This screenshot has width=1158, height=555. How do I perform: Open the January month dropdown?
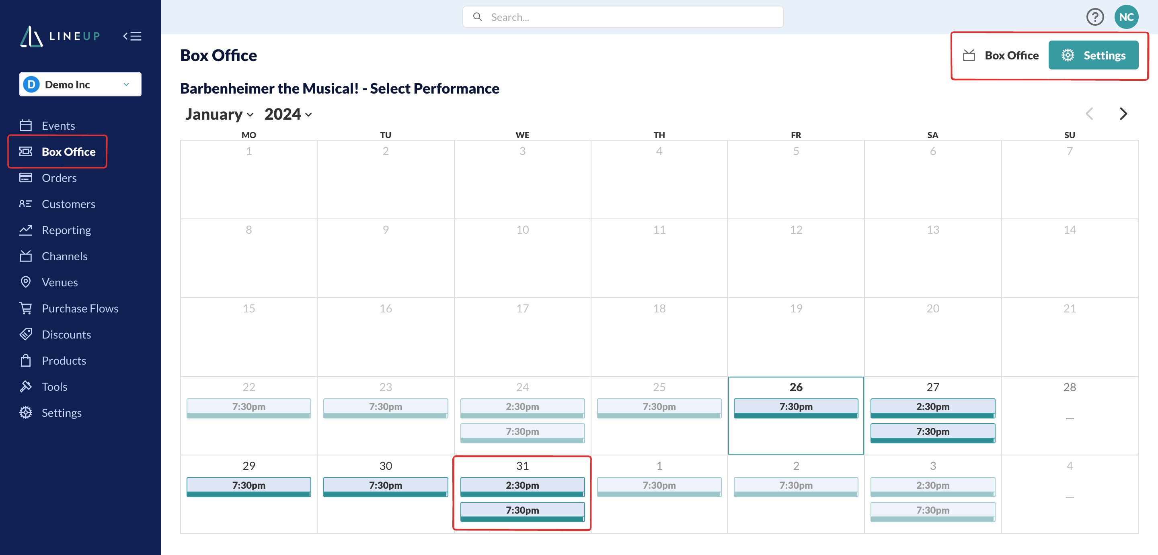tap(220, 114)
